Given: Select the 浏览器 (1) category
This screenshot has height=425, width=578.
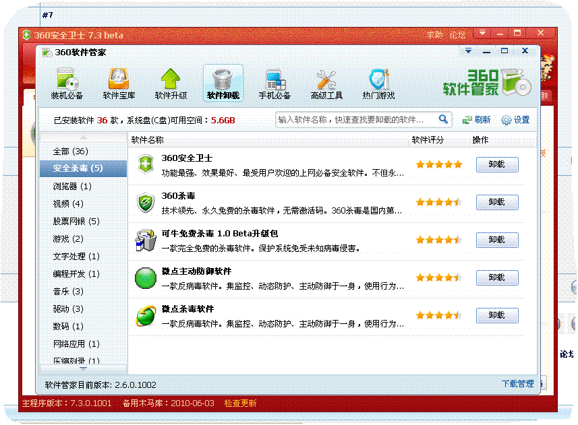Looking at the screenshot, I should 72,186.
